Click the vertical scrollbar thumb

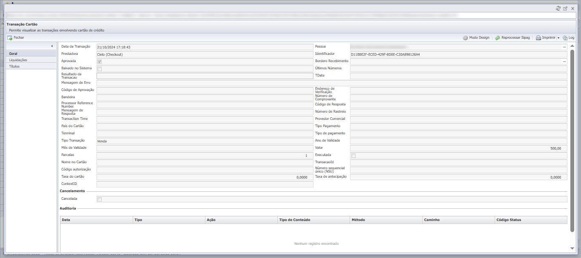pos(572,140)
